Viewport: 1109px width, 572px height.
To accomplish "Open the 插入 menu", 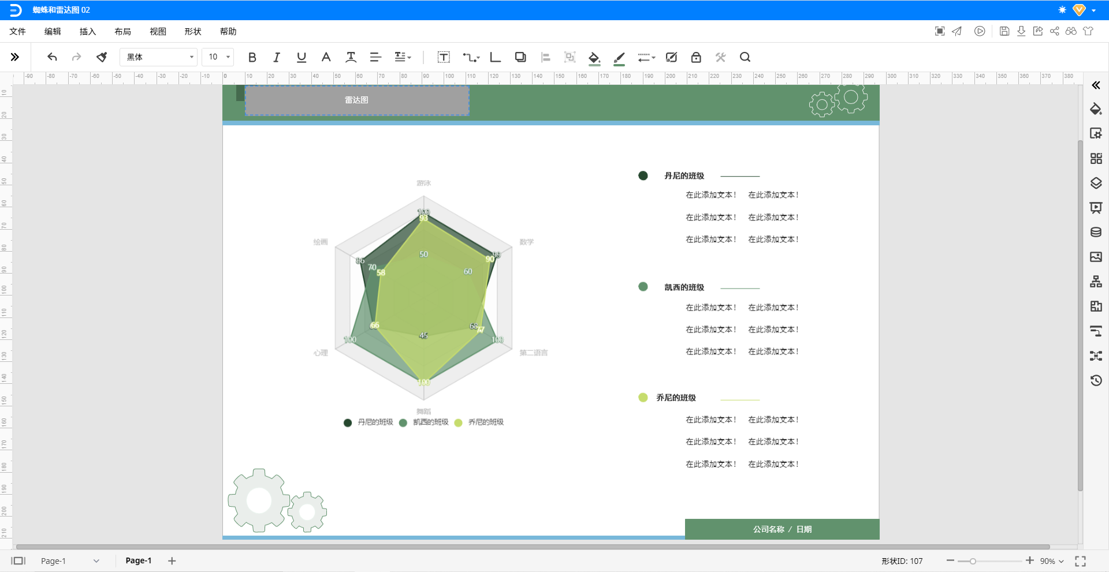I will (x=88, y=32).
